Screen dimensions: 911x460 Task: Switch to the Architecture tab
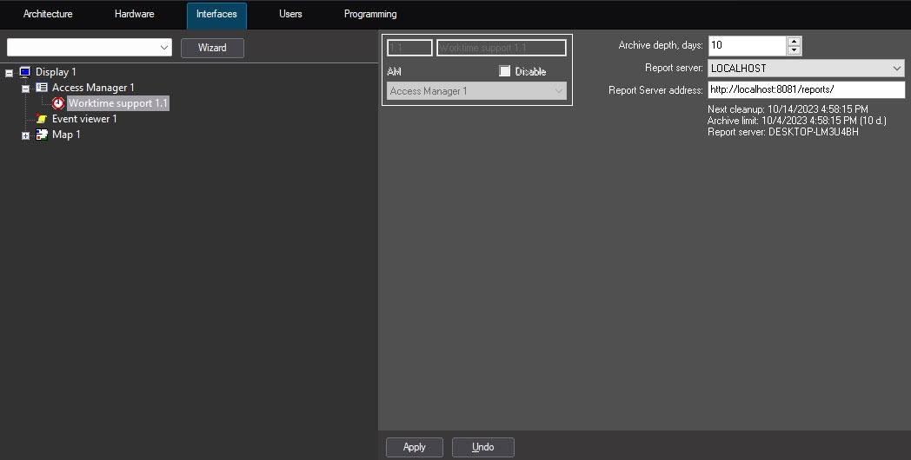pos(48,14)
